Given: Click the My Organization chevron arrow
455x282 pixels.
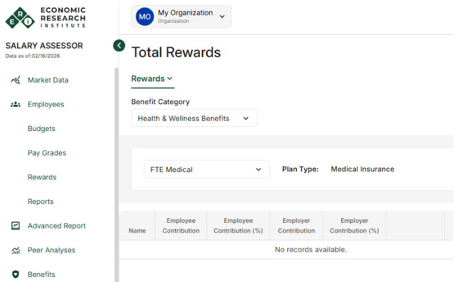Looking at the screenshot, I should [222, 17].
